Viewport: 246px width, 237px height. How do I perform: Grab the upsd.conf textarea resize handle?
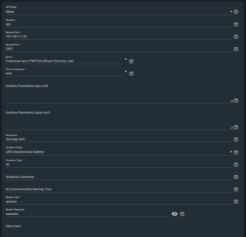pyautogui.click(x=232, y=128)
